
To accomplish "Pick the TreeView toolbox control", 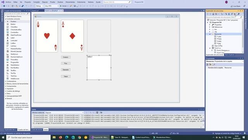I will pos(14,76).
